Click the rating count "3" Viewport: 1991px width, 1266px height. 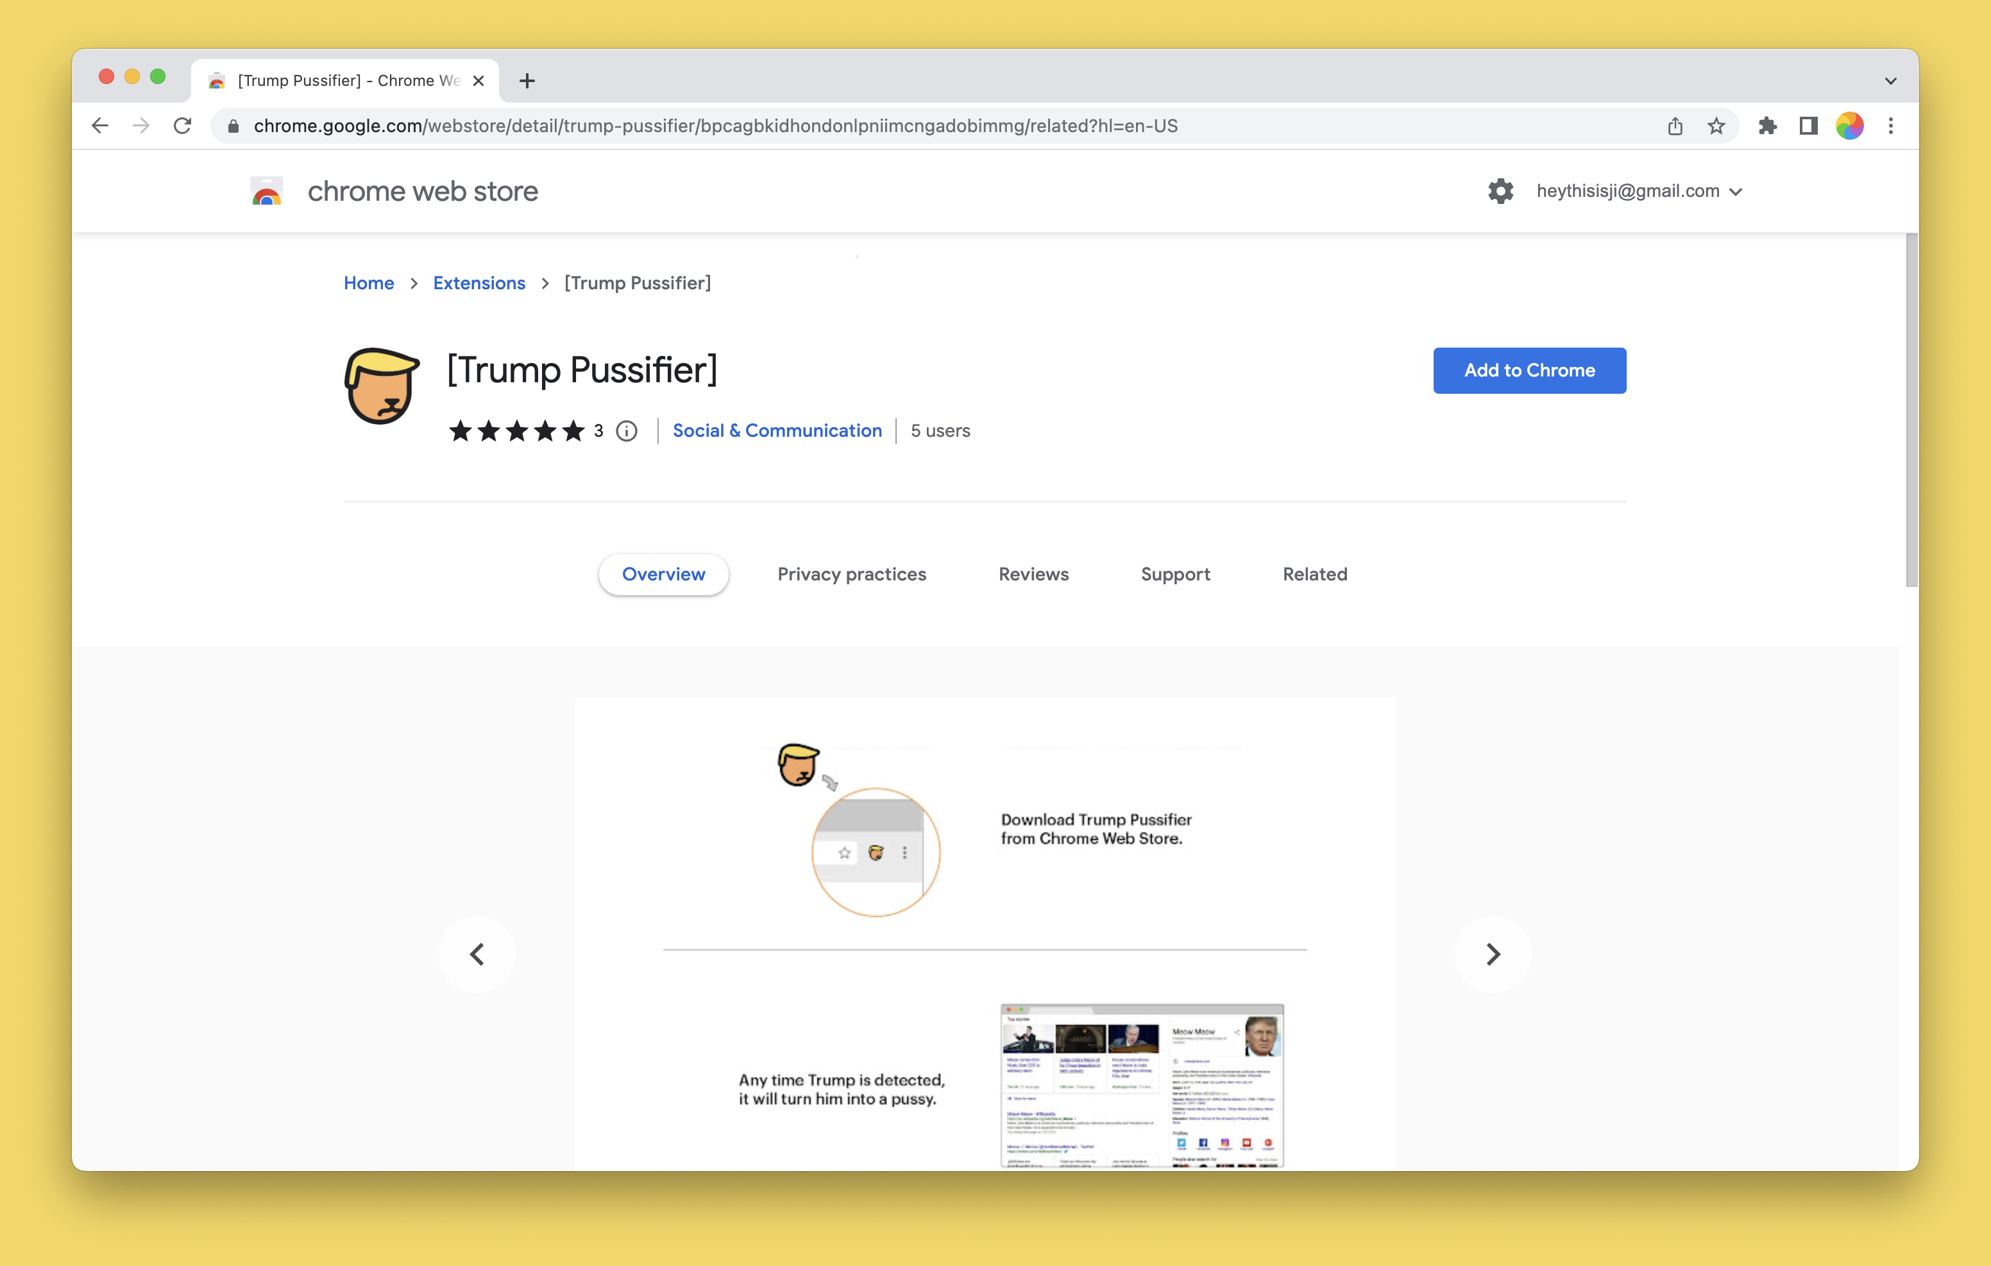point(598,431)
